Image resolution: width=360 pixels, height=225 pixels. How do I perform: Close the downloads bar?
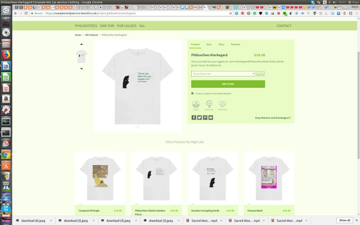pos(357,220)
